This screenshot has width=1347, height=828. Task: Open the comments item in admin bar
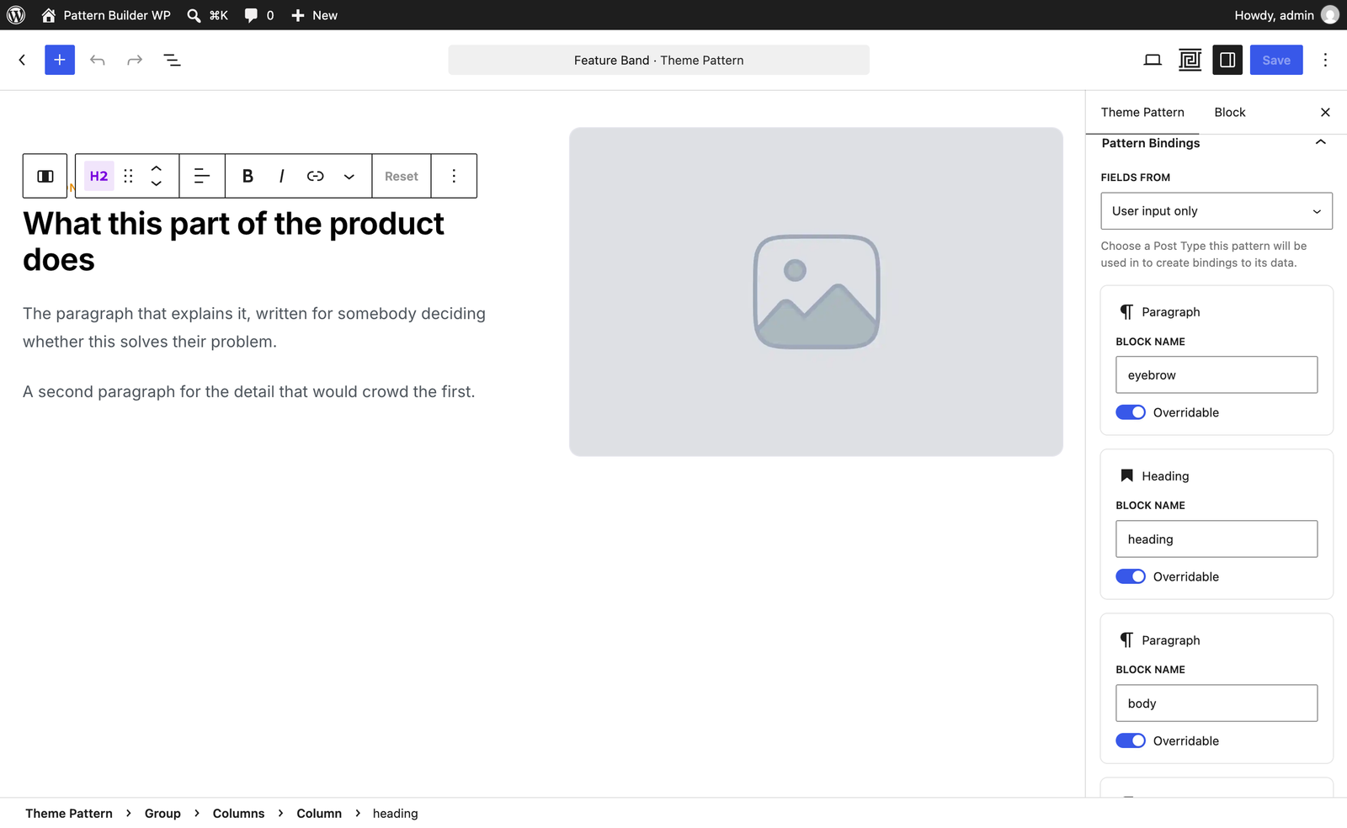coord(259,15)
